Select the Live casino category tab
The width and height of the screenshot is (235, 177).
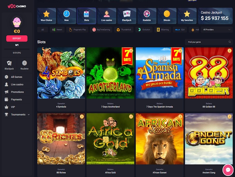click(107, 16)
